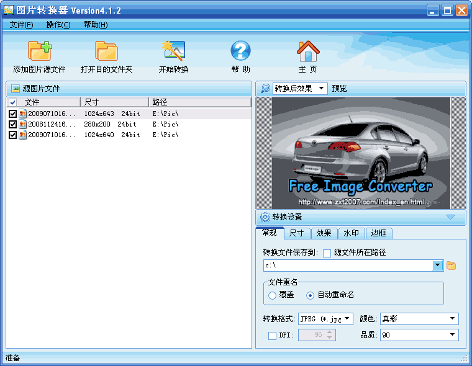
Task: Open the 文件(F) menu
Action: (22, 25)
